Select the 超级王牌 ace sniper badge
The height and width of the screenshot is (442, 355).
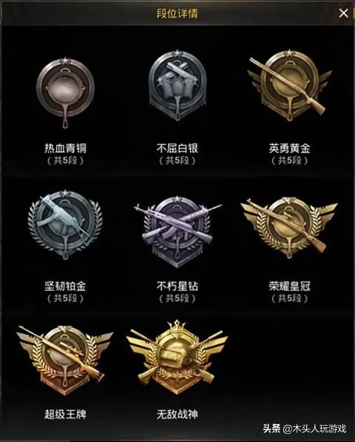click(x=65, y=361)
